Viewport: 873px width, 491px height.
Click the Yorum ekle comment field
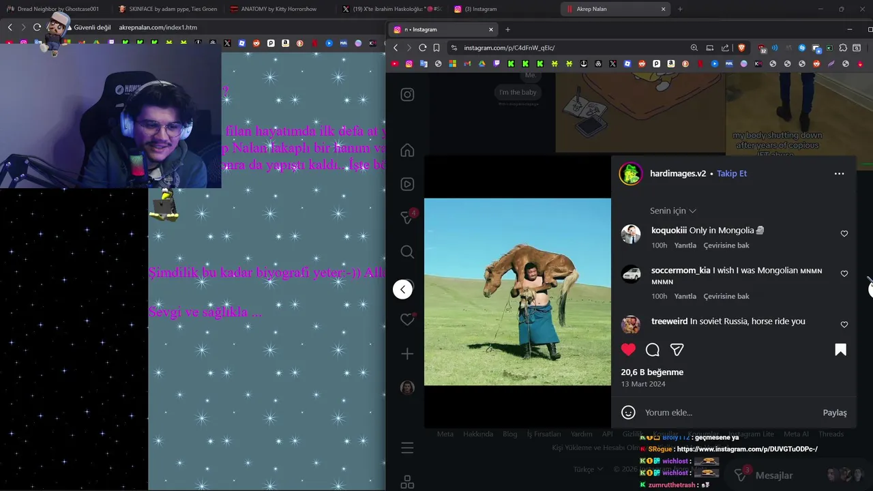click(x=730, y=413)
